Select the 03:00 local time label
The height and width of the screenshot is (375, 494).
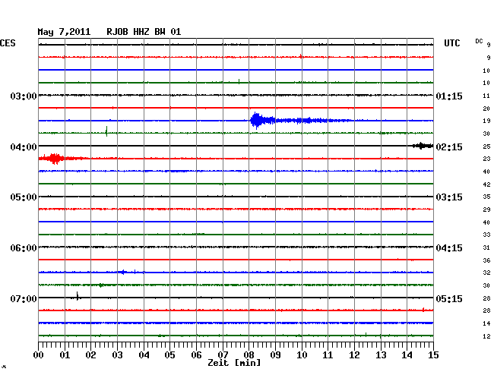(24, 96)
